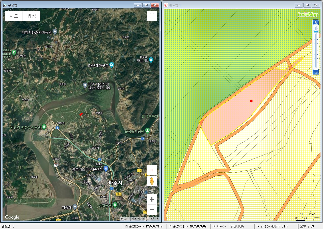Screen dimensions: 323x229
Task: Toggle fullscreen view in Google map
Action: [152, 16]
